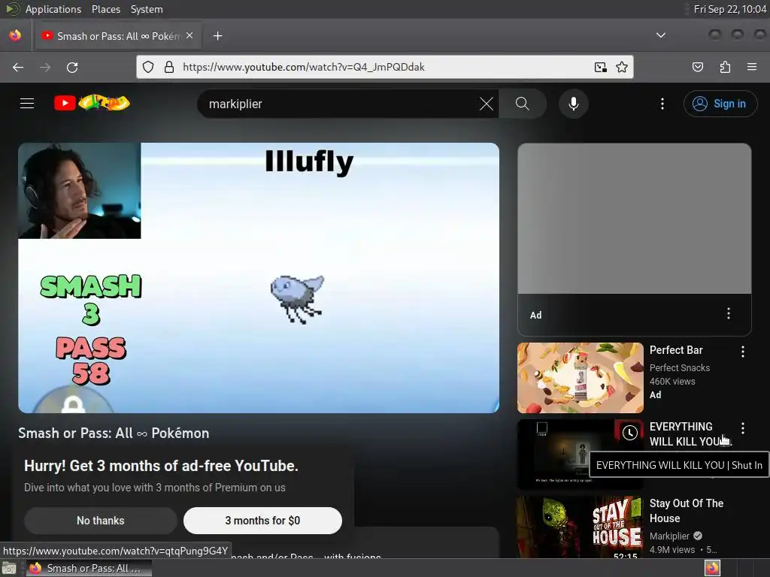
Task: Open Stay Out Of The House thumbnail
Action: coord(581,527)
